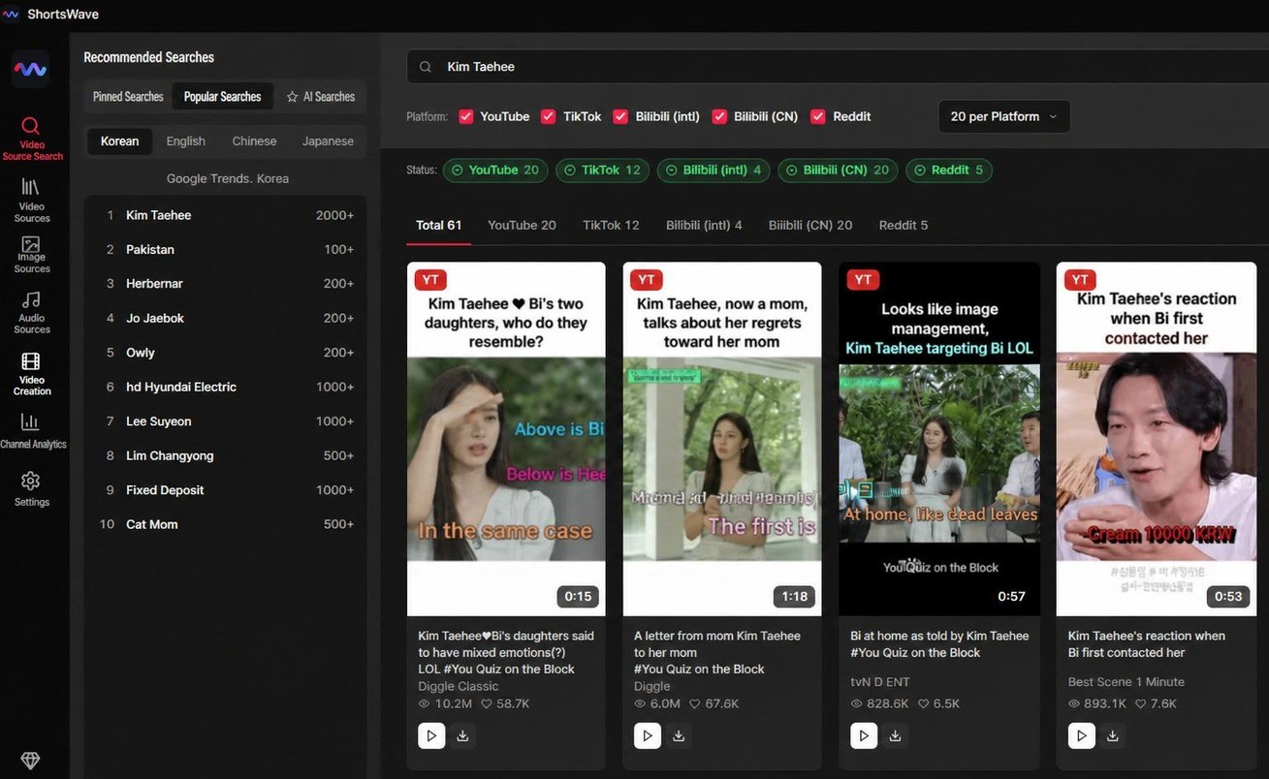Download the letter from mom video

point(679,735)
